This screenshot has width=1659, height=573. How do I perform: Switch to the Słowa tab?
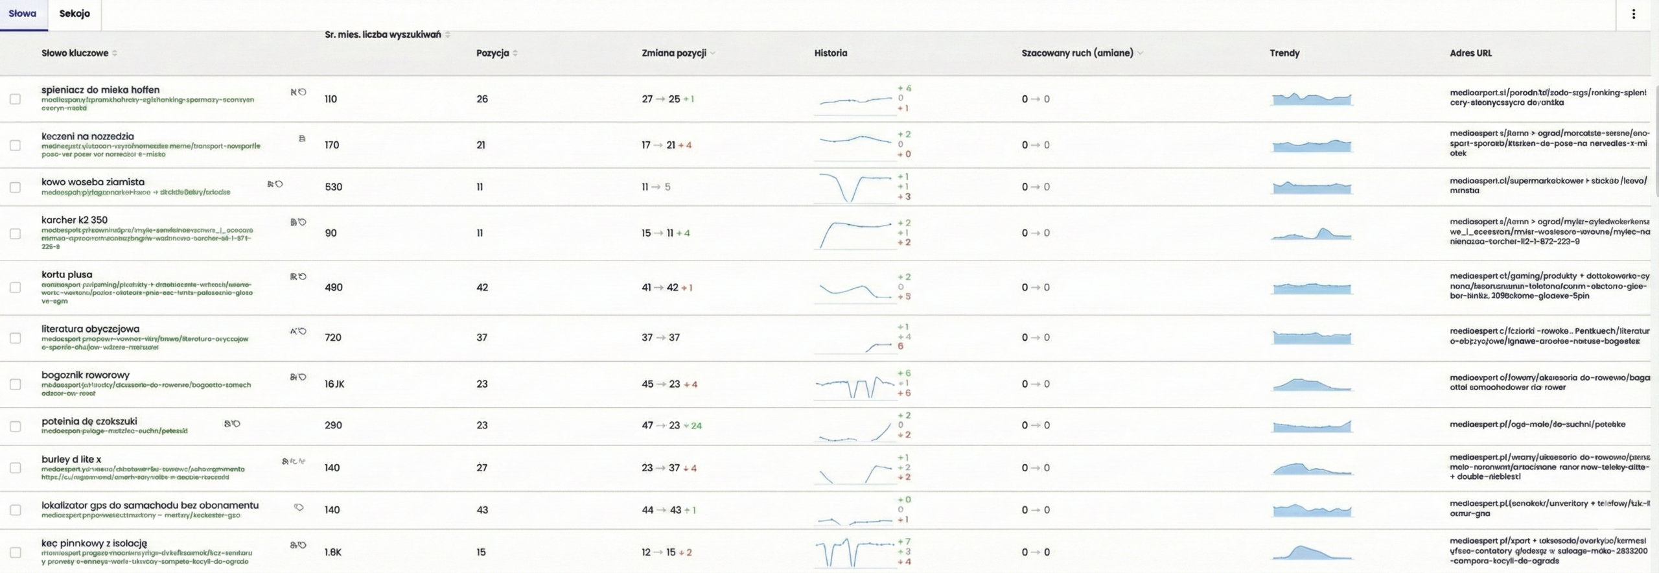(23, 14)
